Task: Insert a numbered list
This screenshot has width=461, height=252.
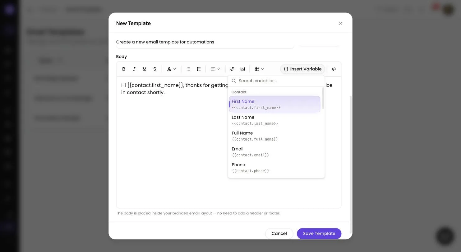Action: point(199,69)
